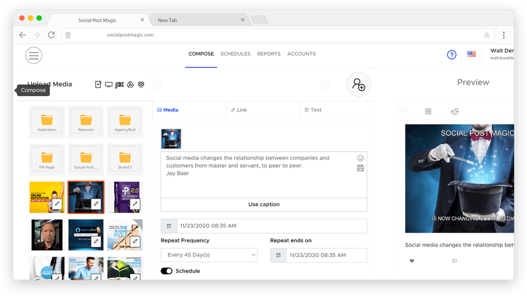Screen dimensions: 527x296
Task: Open the AgencyBud folder
Action: (x=125, y=121)
